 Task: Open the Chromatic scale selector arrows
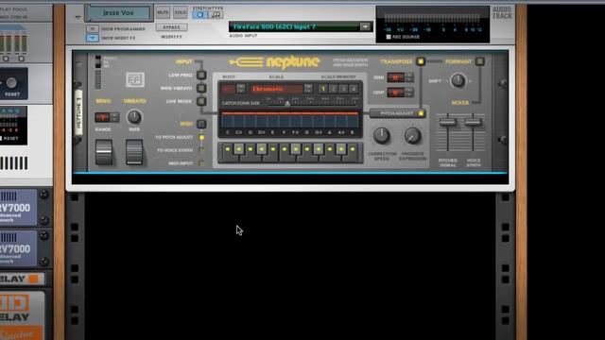308,89
